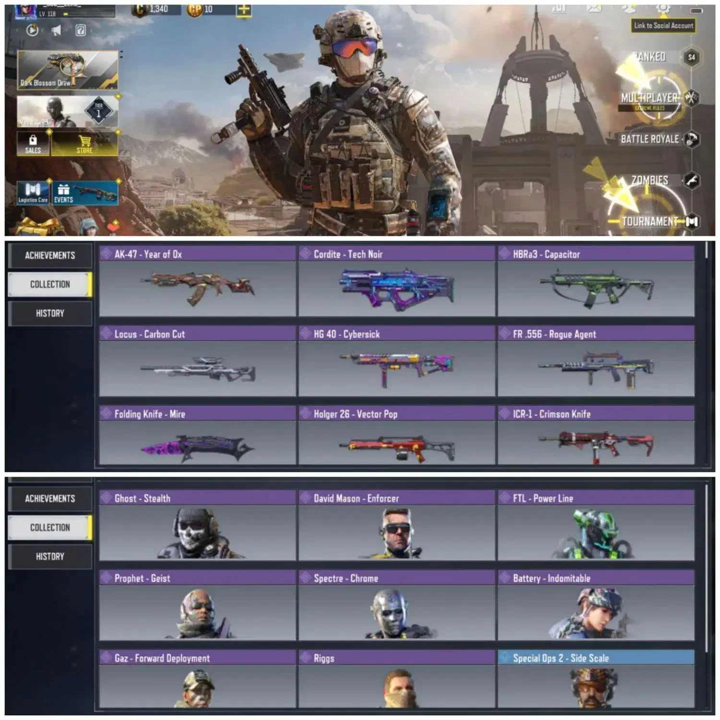Open the megaphone announcements icon

point(57,31)
